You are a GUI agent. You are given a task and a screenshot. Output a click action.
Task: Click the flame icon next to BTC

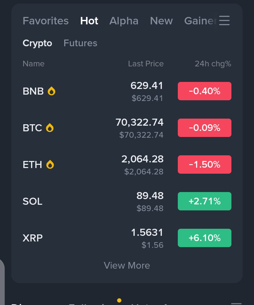(x=50, y=128)
